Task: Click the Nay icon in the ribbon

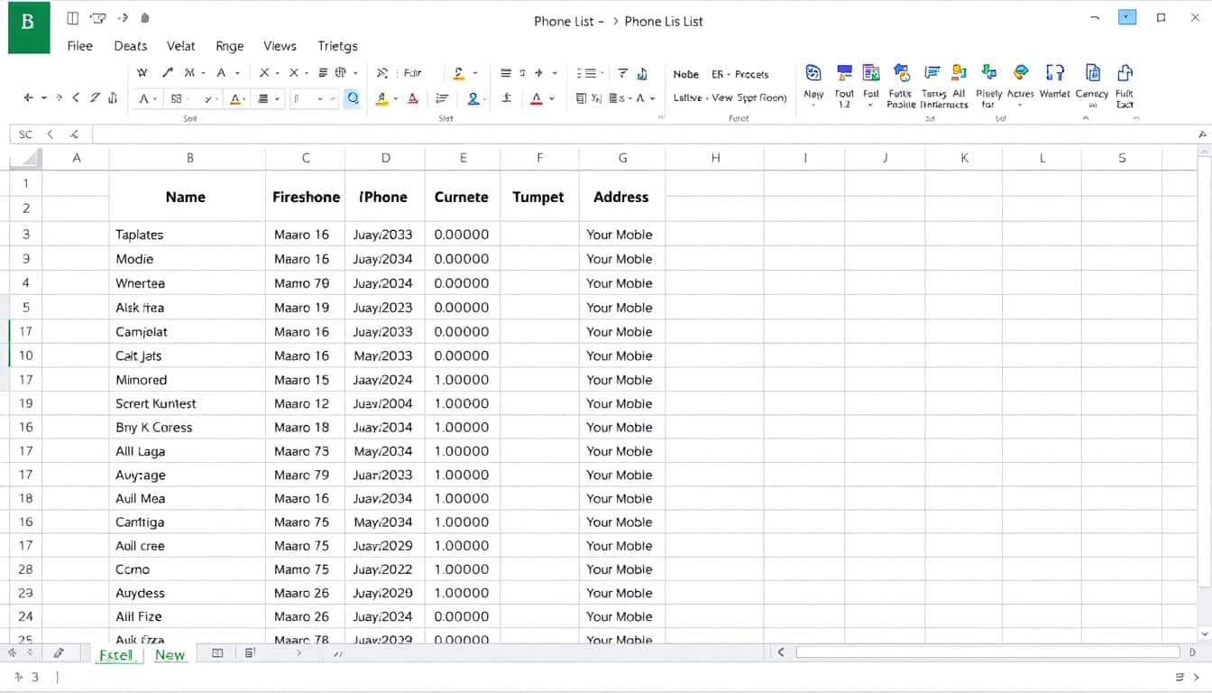Action: click(812, 72)
